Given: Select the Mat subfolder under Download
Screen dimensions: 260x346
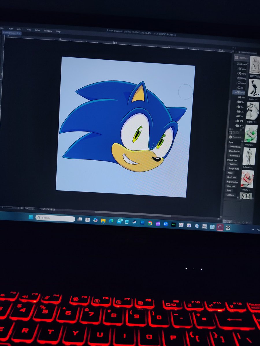Looking at the screenshot, I should pyautogui.click(x=241, y=97).
